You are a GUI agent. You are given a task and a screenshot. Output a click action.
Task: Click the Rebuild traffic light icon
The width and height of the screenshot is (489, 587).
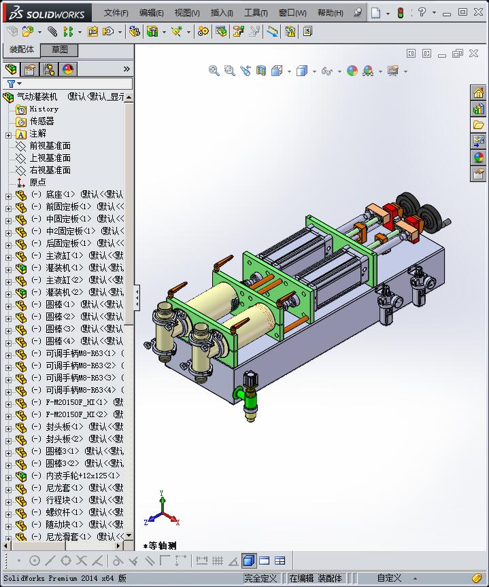[400, 13]
